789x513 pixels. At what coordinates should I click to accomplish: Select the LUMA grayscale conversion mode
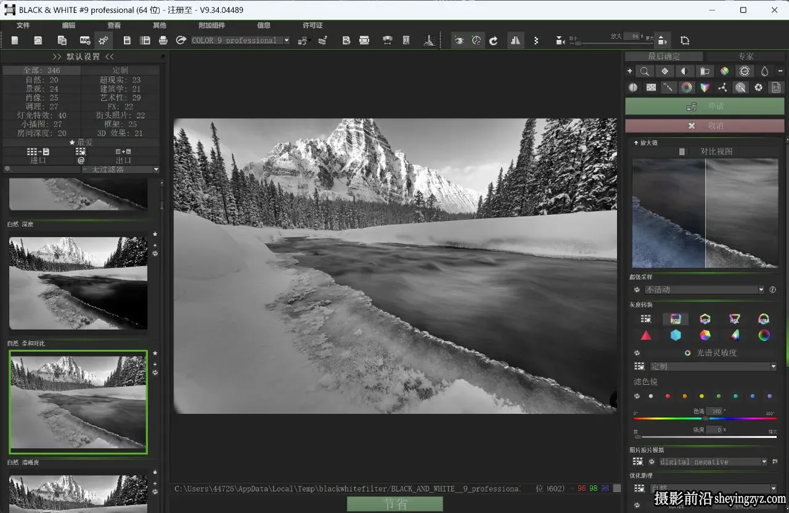point(764,319)
